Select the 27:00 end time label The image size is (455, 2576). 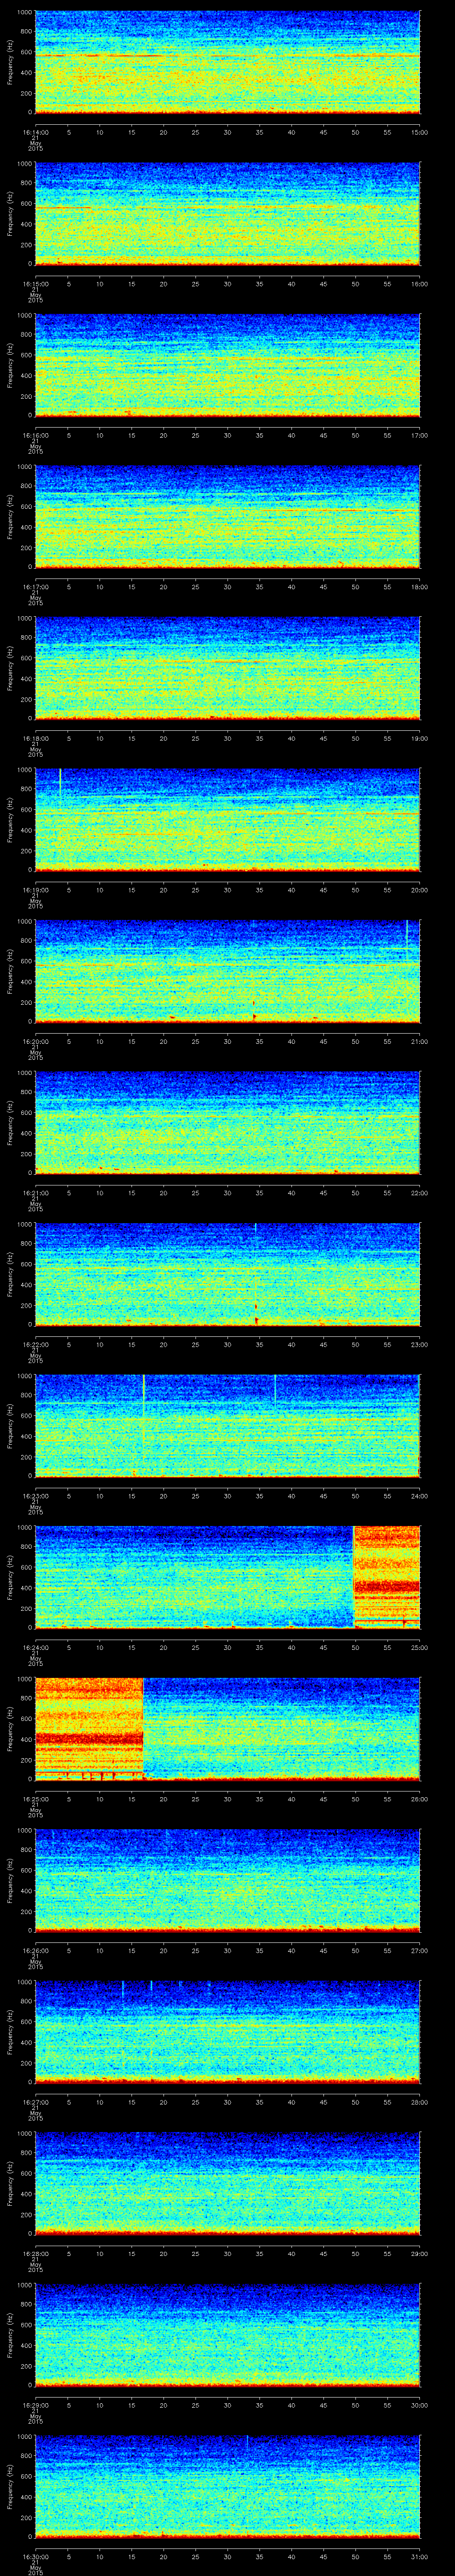coord(419,1950)
